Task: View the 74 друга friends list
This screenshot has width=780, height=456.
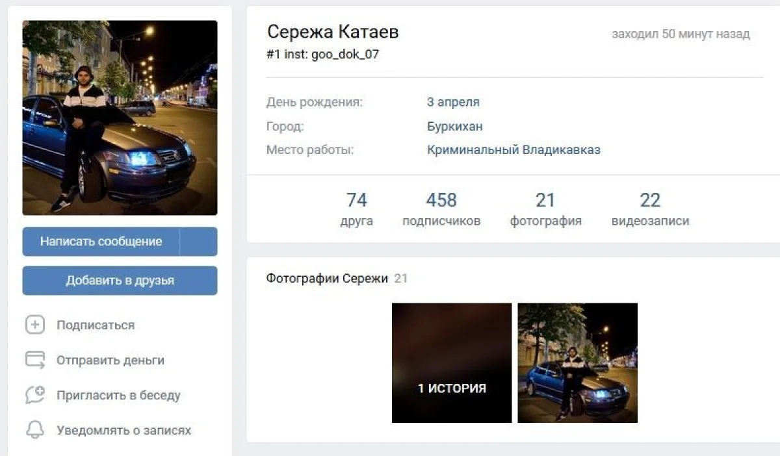Action: tap(357, 209)
